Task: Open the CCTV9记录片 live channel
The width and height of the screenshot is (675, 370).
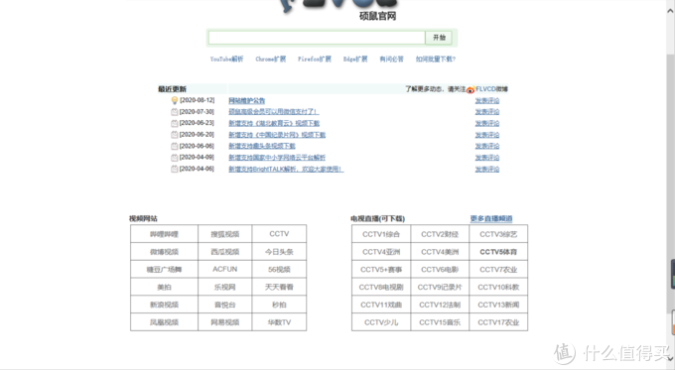Action: pyautogui.click(x=440, y=287)
